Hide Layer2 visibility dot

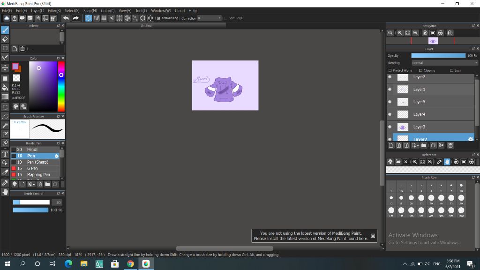point(390,77)
